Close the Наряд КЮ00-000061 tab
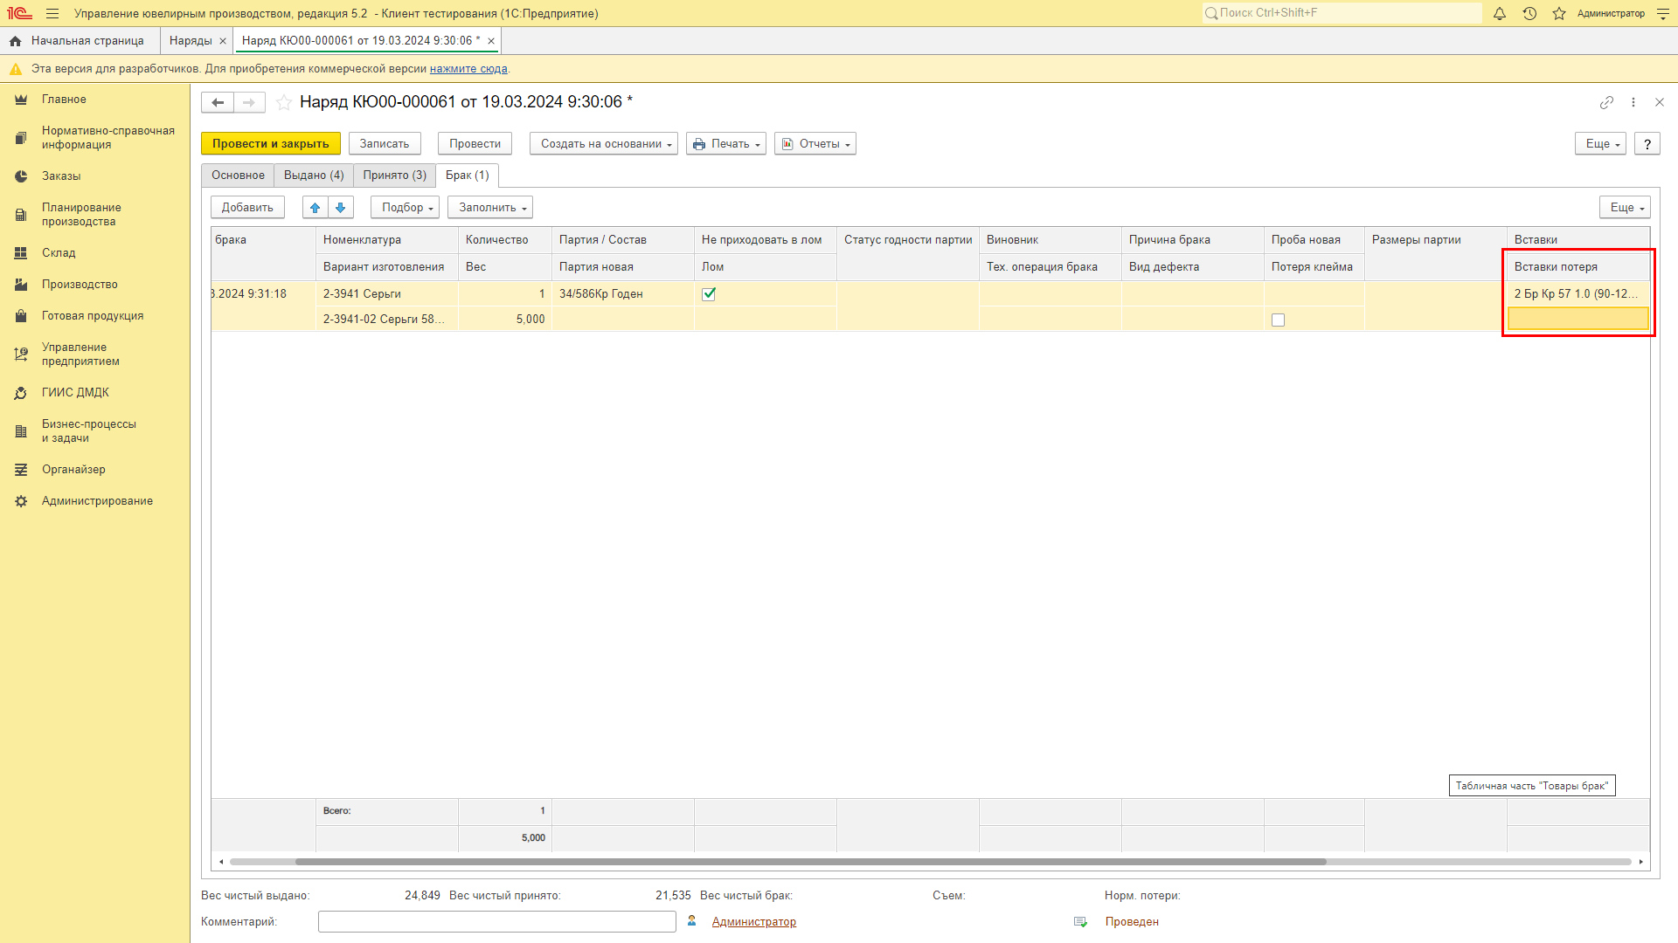Image resolution: width=1678 pixels, height=943 pixels. [x=491, y=41]
